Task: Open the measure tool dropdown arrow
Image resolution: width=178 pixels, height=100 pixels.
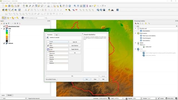Action: (x=93, y=6)
